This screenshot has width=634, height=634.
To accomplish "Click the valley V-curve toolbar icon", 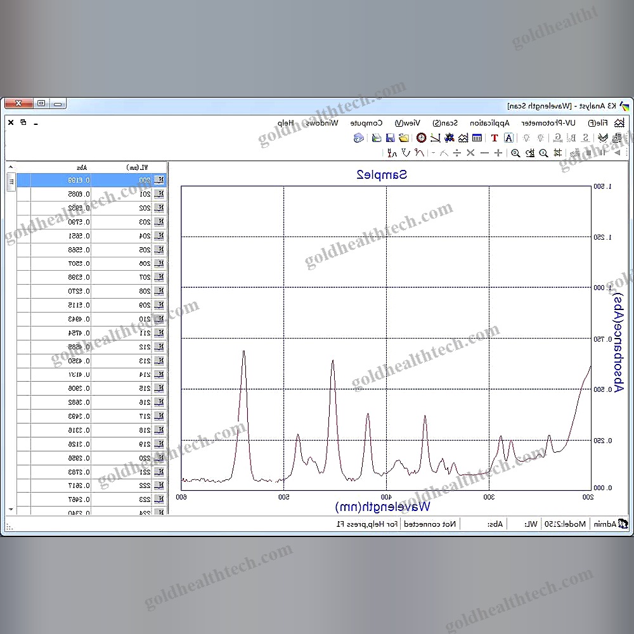I will (406, 153).
